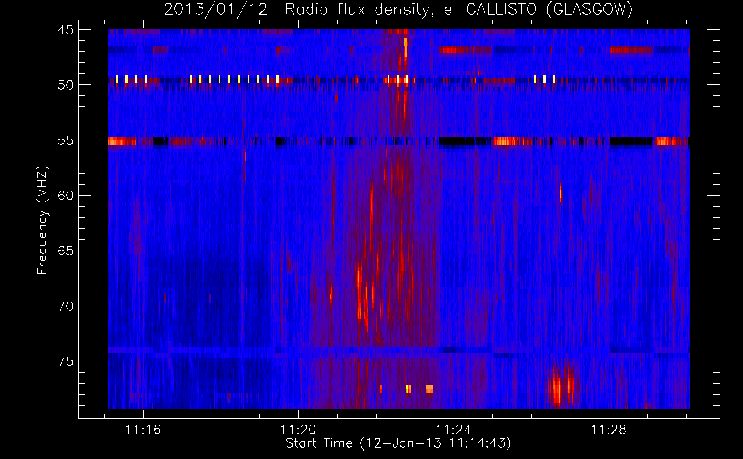This screenshot has height=459, width=743.
Task: Click the 55 frequency tick label
Action: (x=66, y=140)
